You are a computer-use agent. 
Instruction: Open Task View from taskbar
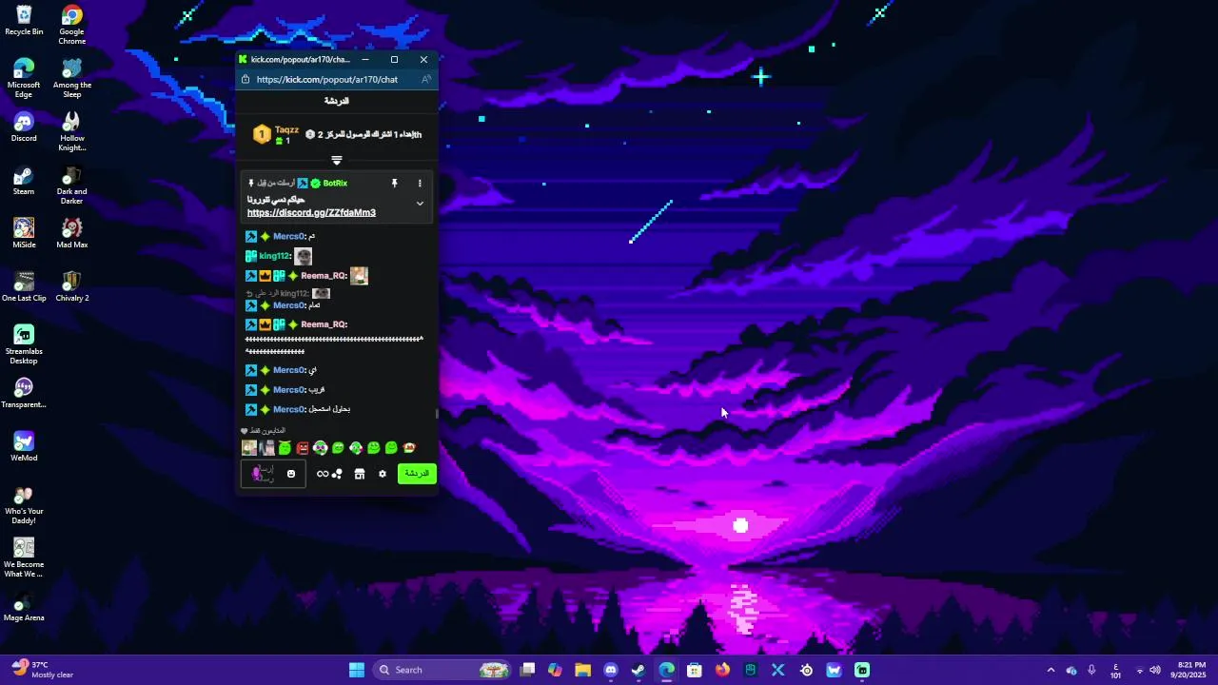point(528,670)
